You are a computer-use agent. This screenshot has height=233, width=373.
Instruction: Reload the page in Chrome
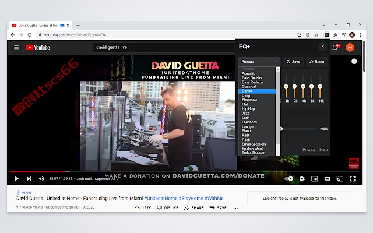[x=30, y=35]
